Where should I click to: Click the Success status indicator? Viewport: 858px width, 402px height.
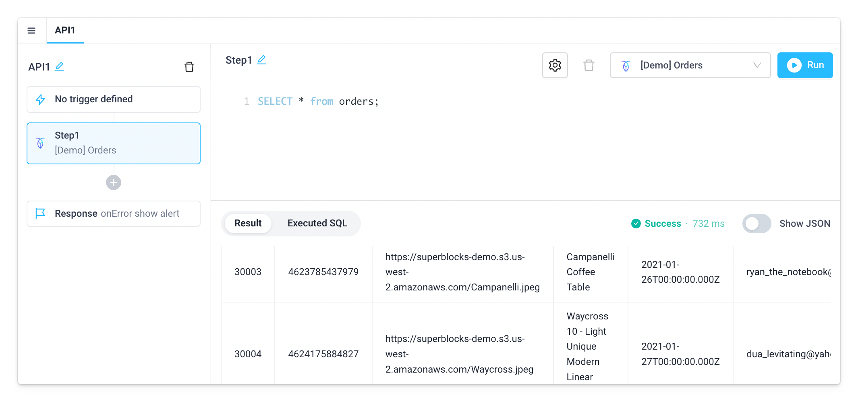tap(656, 223)
